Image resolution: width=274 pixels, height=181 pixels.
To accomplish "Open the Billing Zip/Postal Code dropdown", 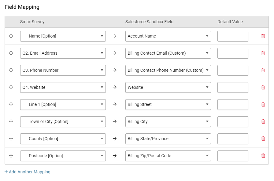I will pos(168,156).
